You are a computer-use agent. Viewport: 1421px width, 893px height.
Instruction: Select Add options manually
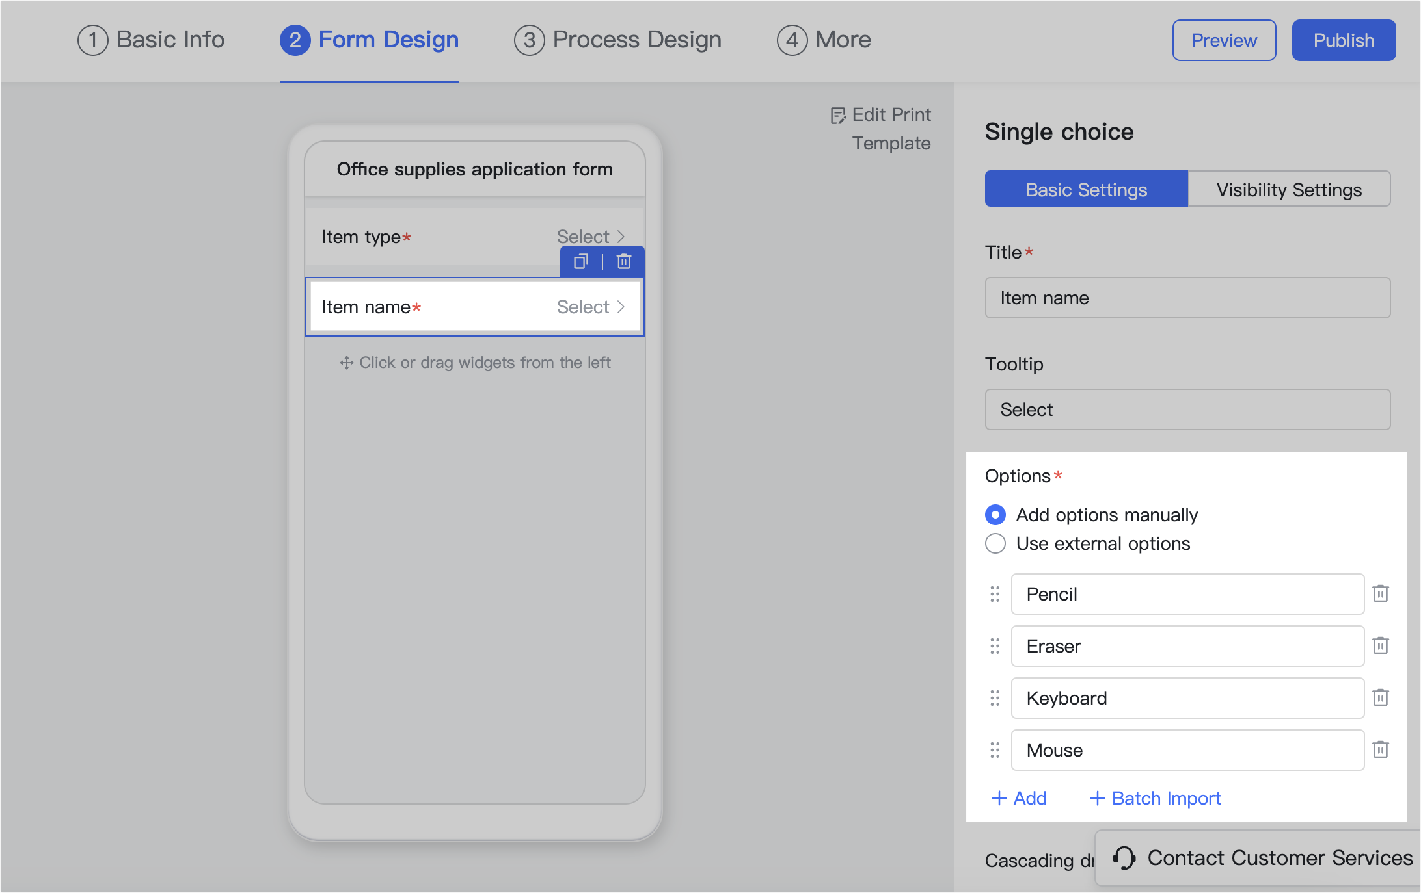point(995,514)
